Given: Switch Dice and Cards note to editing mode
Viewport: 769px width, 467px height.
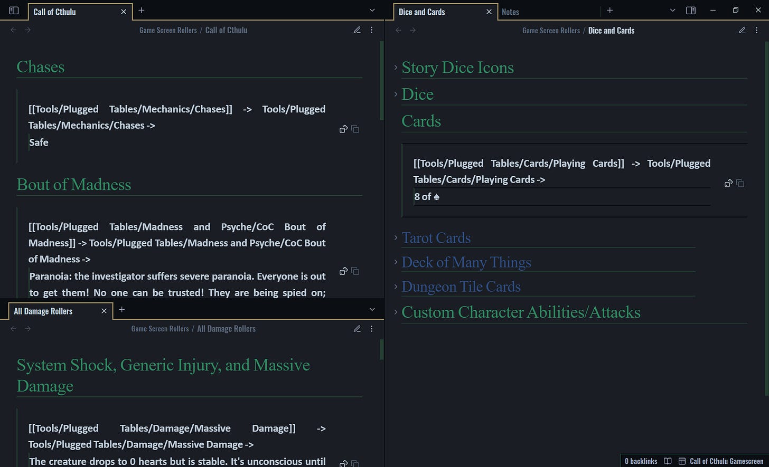Looking at the screenshot, I should tap(742, 30).
